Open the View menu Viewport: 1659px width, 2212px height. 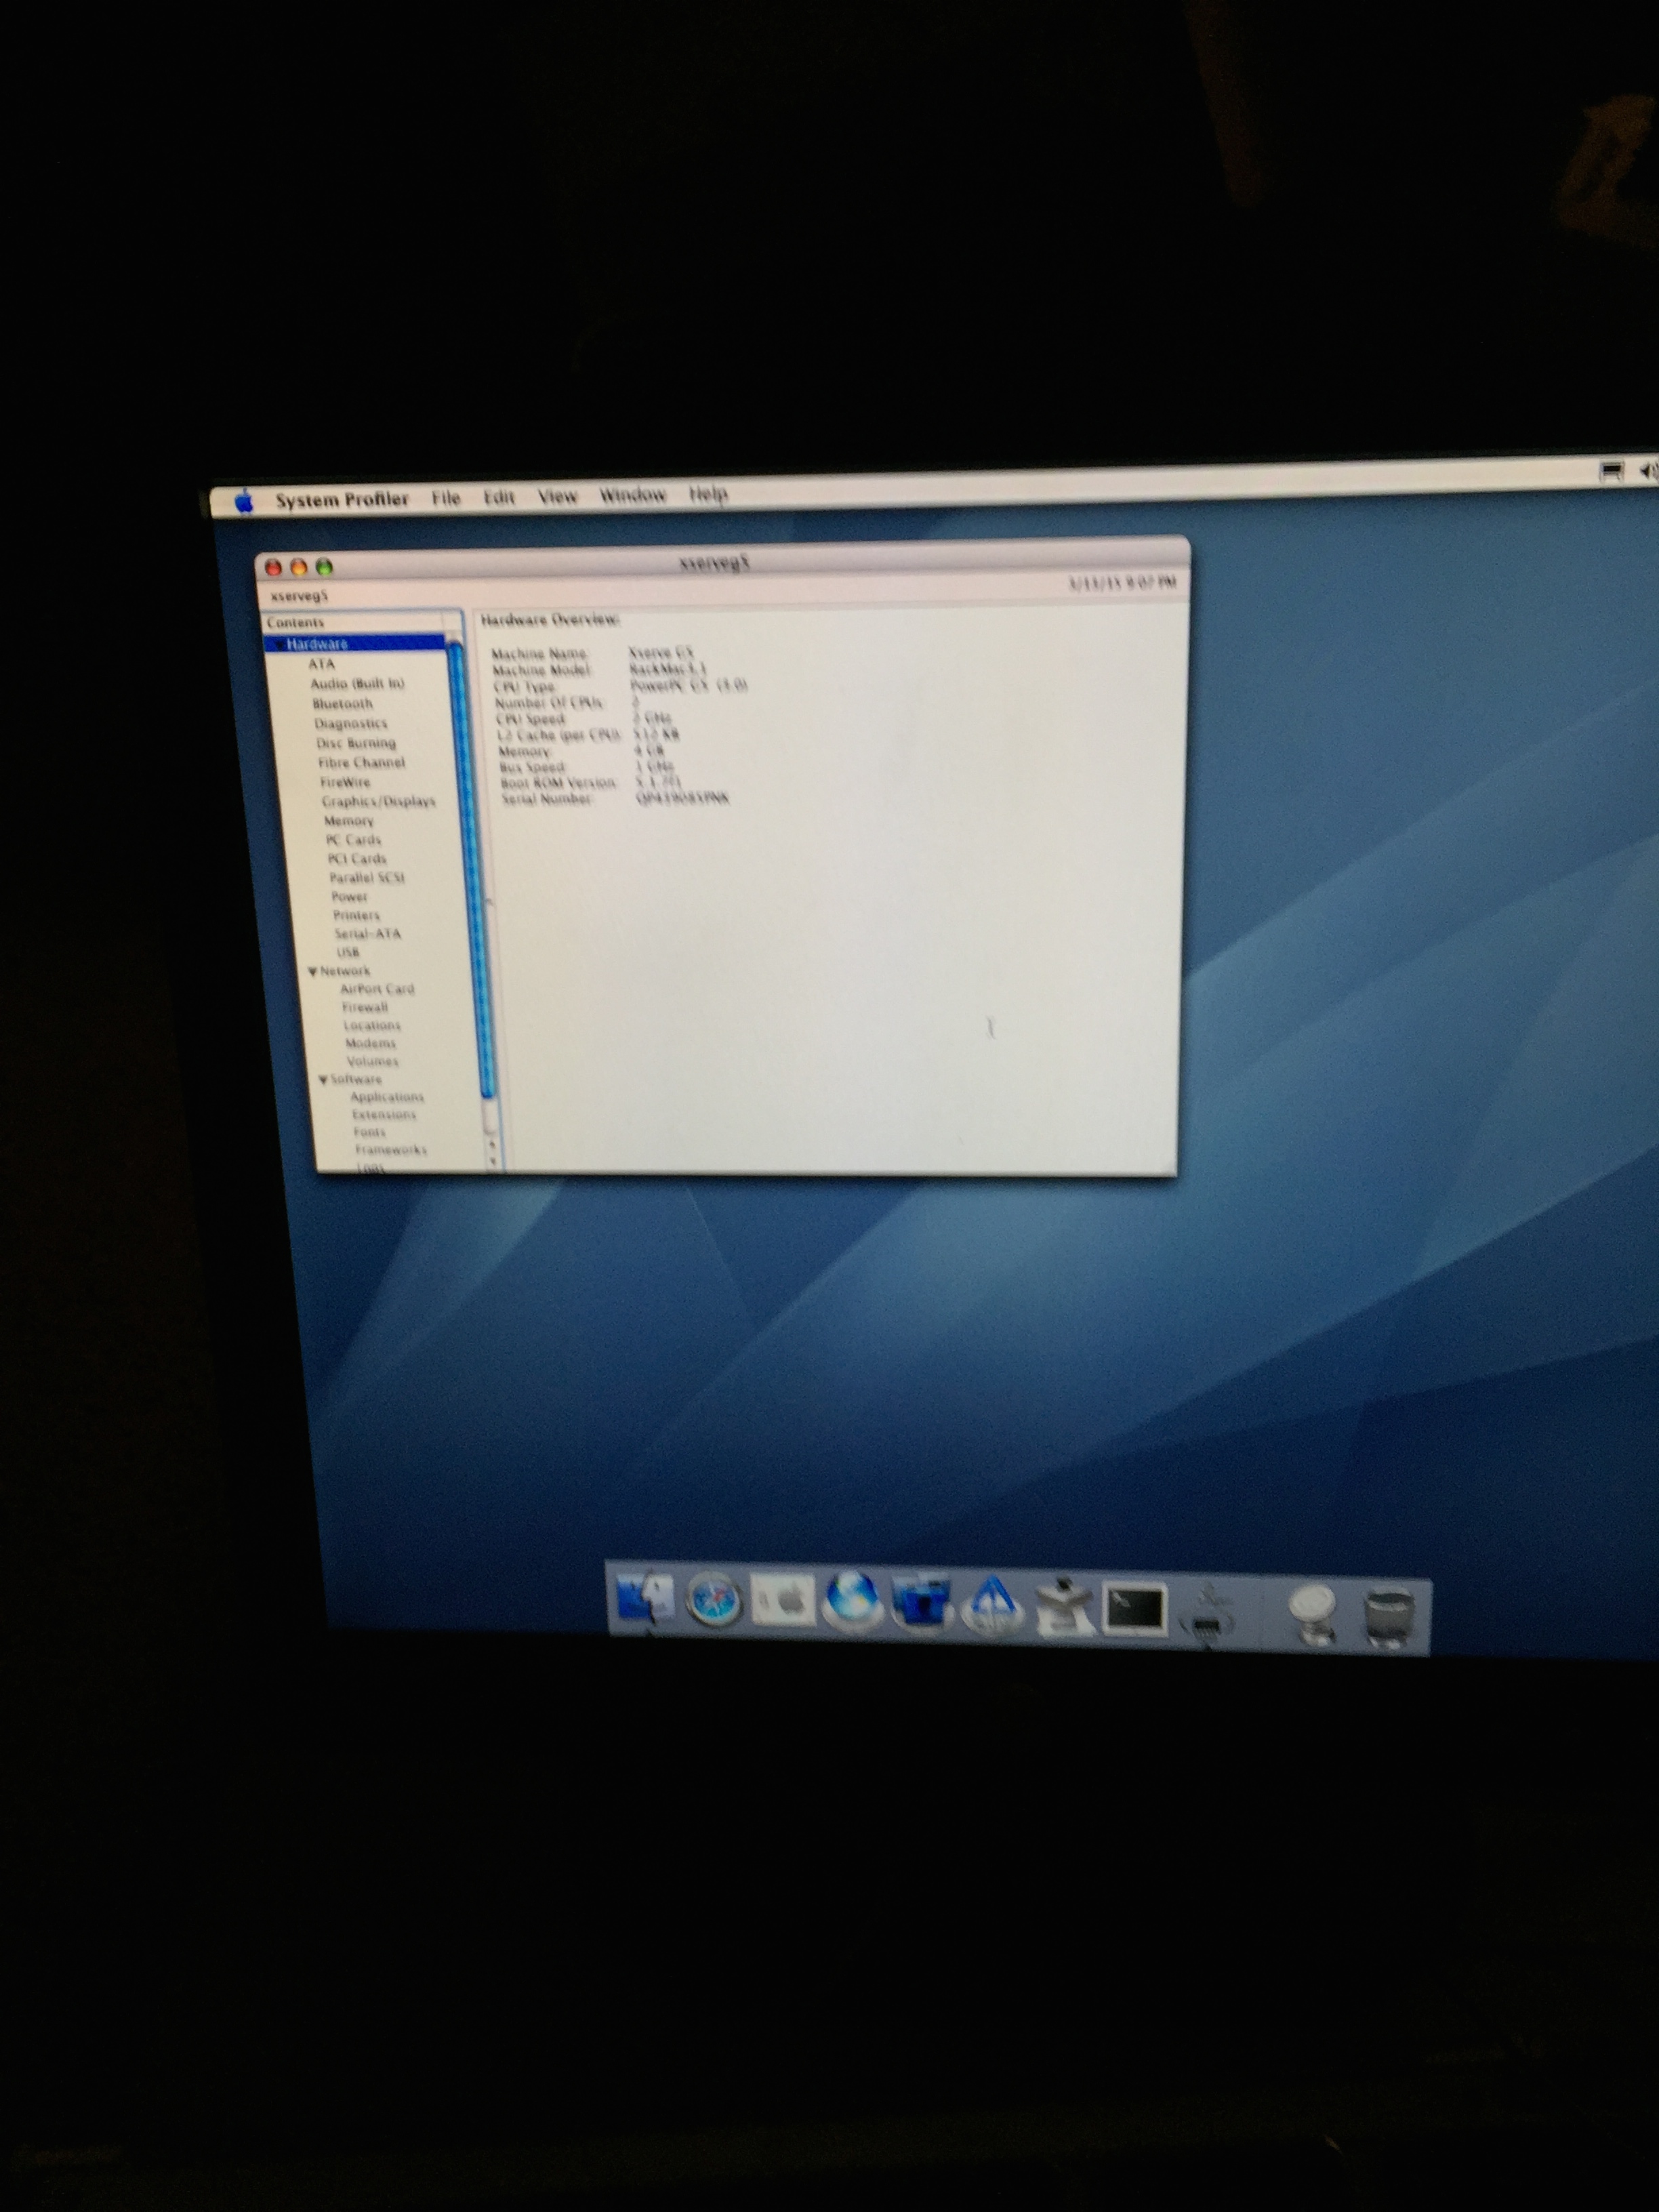[x=557, y=496]
